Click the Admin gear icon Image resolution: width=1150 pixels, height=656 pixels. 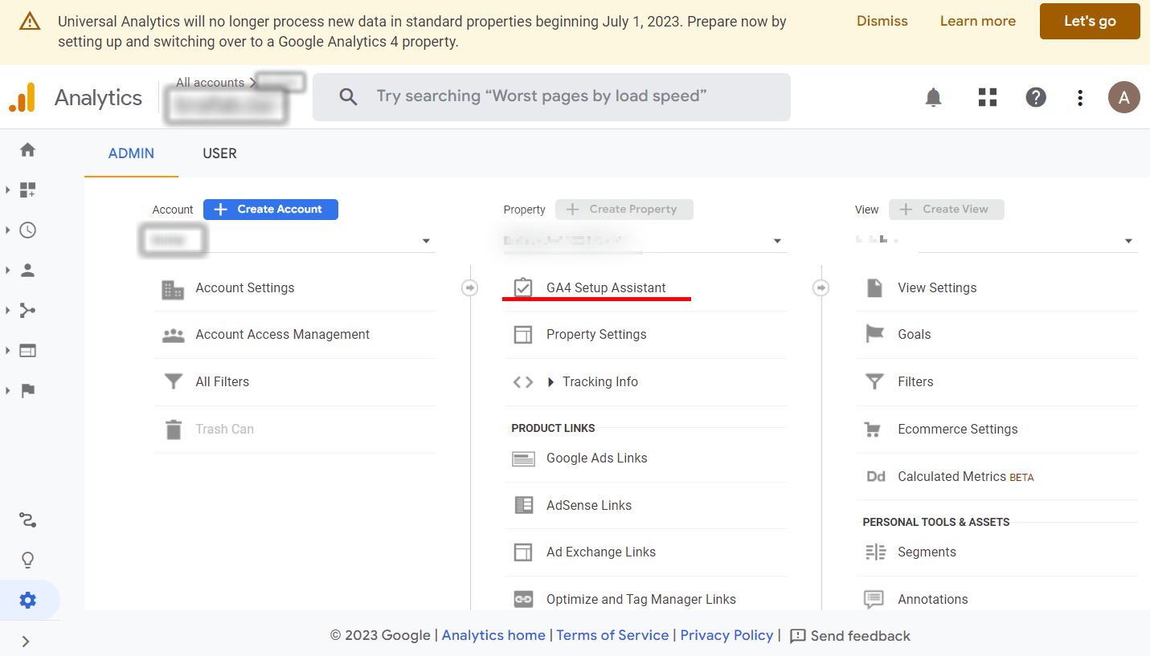[28, 600]
